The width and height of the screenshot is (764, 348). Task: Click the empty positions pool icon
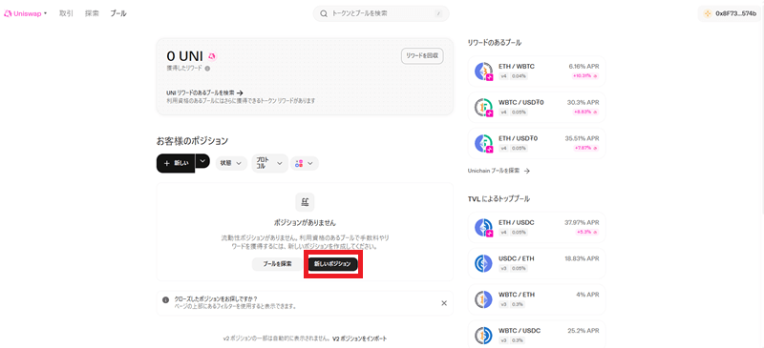(x=305, y=202)
